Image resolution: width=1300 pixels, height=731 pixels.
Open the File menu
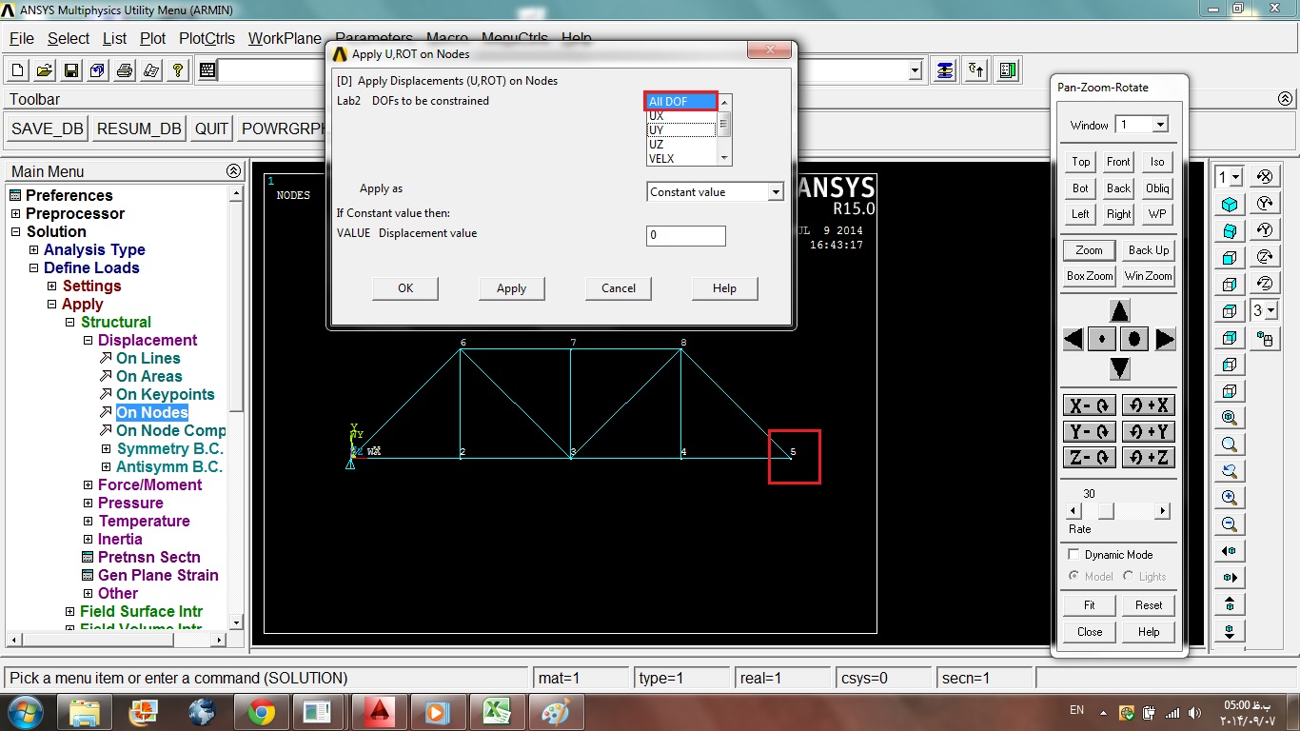tap(22, 38)
